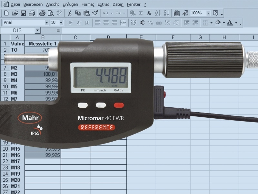
Task: Decrease indent icon in formatting toolbar
Action: (186, 23)
